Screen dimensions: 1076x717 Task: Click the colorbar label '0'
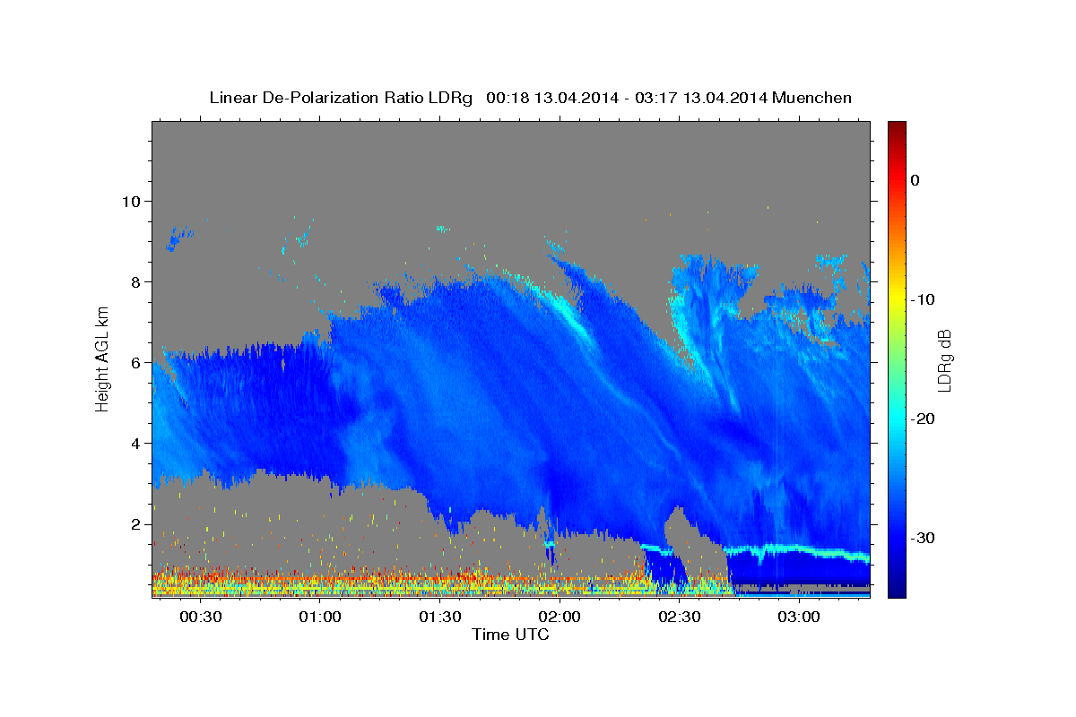[x=915, y=180]
